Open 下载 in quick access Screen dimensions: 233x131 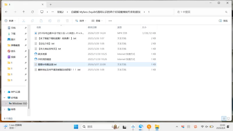pyautogui.click(x=13, y=34)
